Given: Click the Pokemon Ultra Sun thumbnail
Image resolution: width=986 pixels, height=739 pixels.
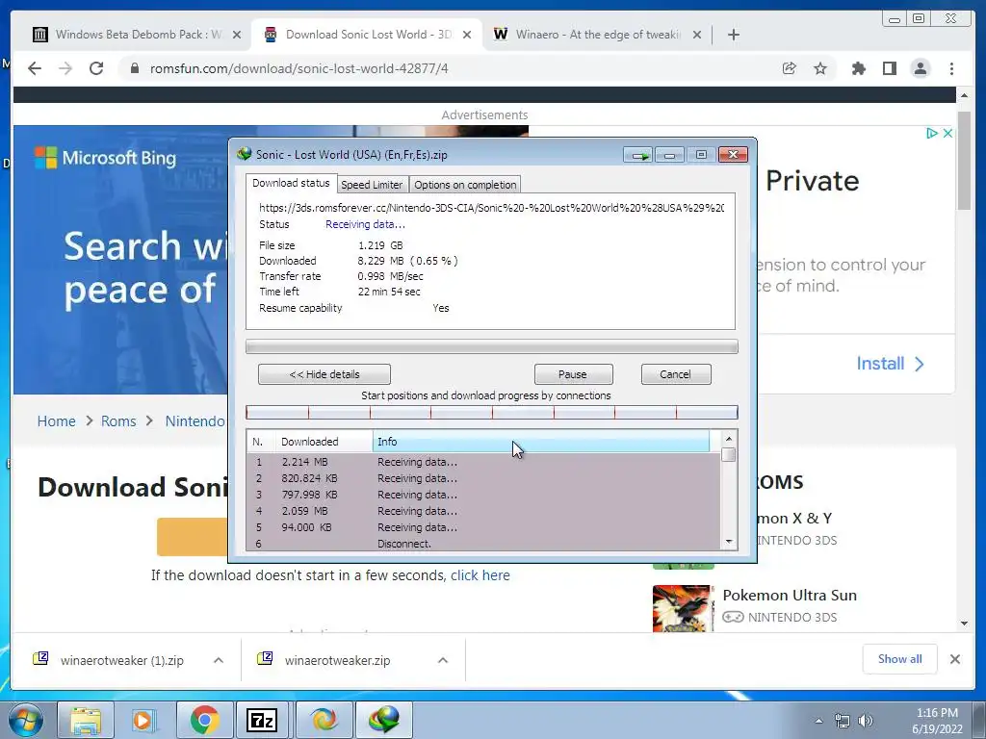Looking at the screenshot, I should [x=684, y=608].
